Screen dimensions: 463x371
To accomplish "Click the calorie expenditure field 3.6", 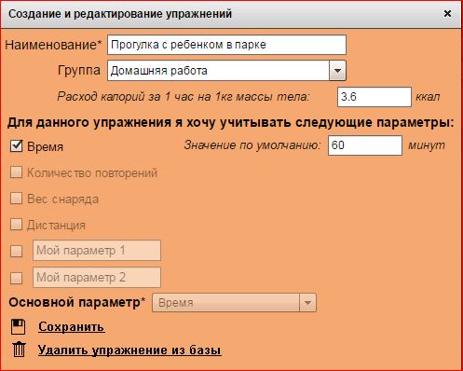I will click(x=374, y=97).
